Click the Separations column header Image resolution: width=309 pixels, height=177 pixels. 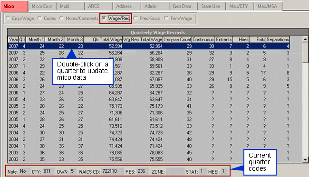coord(278,39)
